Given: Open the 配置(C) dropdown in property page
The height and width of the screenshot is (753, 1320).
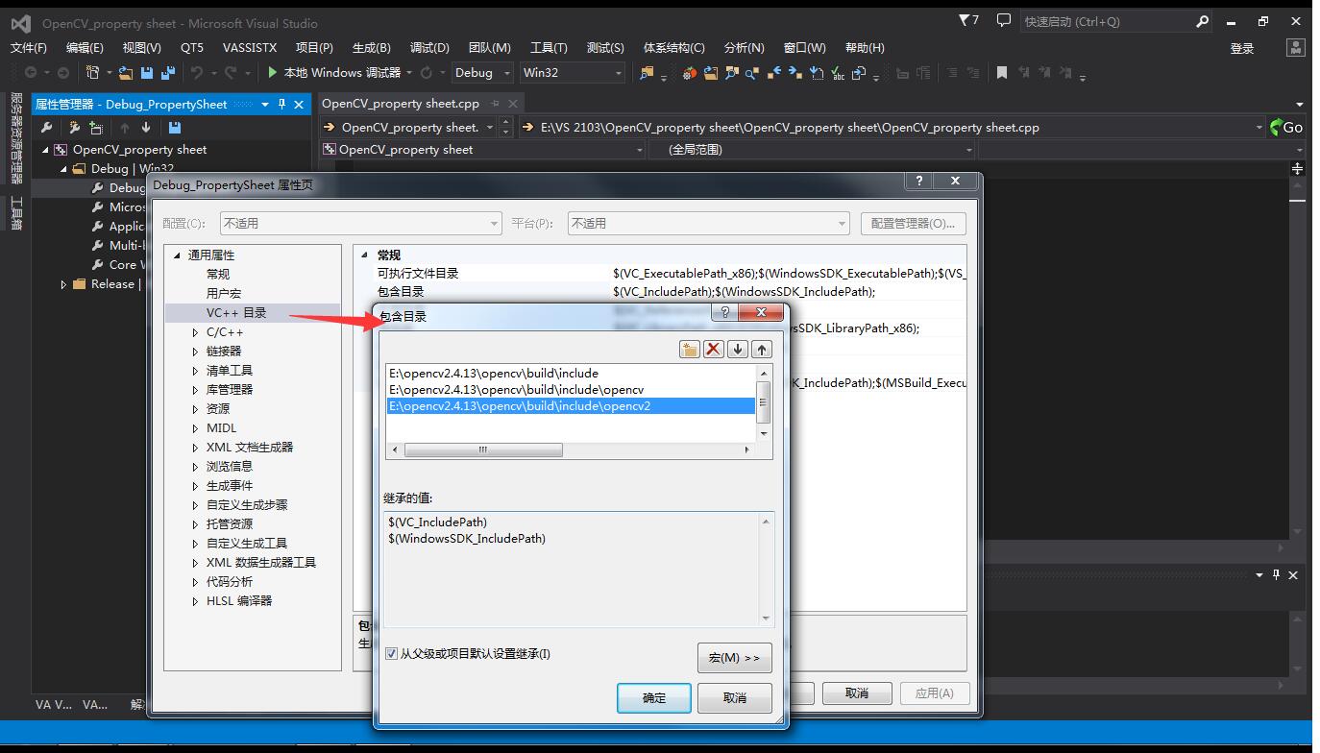Looking at the screenshot, I should coord(361,223).
